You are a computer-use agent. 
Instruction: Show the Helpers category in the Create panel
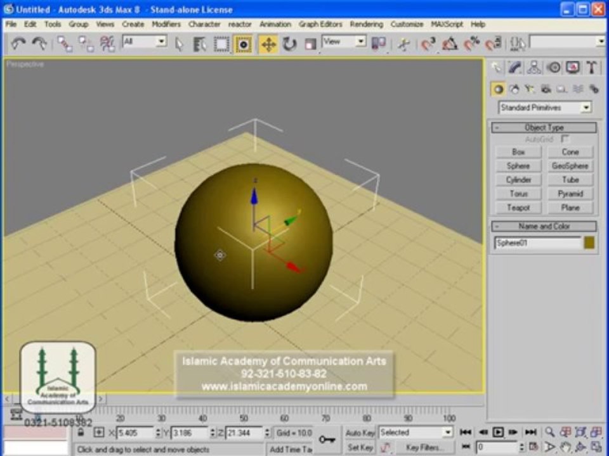(561, 89)
